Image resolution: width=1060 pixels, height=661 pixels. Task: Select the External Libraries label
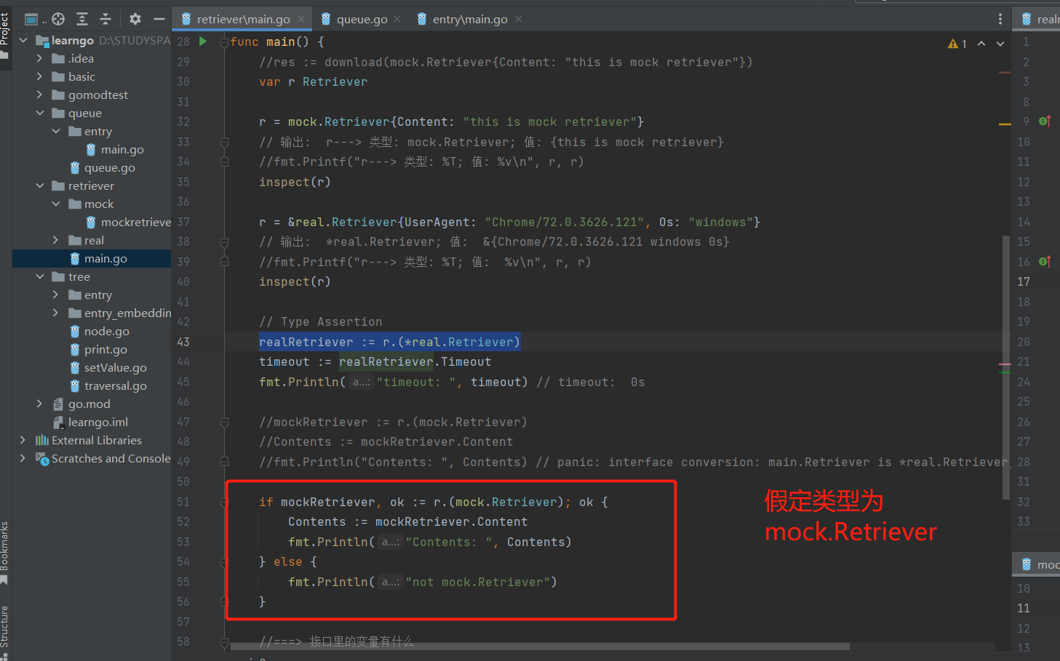pyautogui.click(x=97, y=440)
